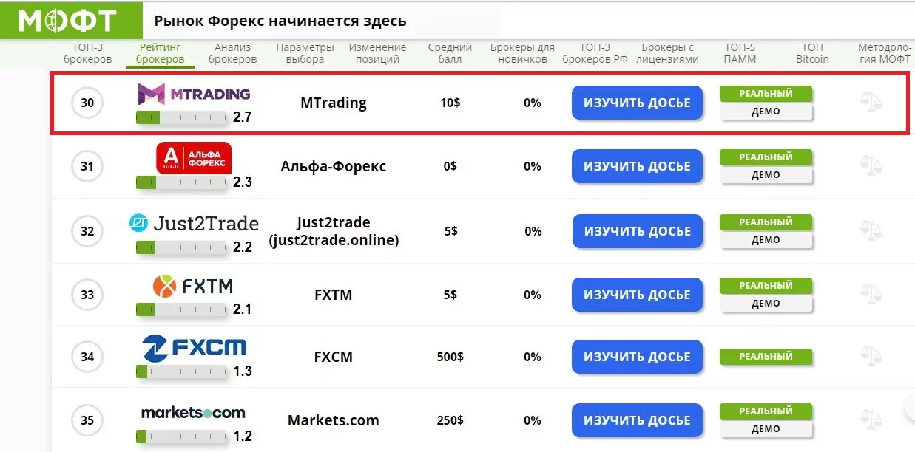Click rank number 31 circle

point(87,166)
